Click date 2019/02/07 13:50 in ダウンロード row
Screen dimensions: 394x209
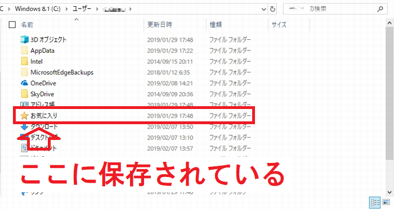(170, 127)
